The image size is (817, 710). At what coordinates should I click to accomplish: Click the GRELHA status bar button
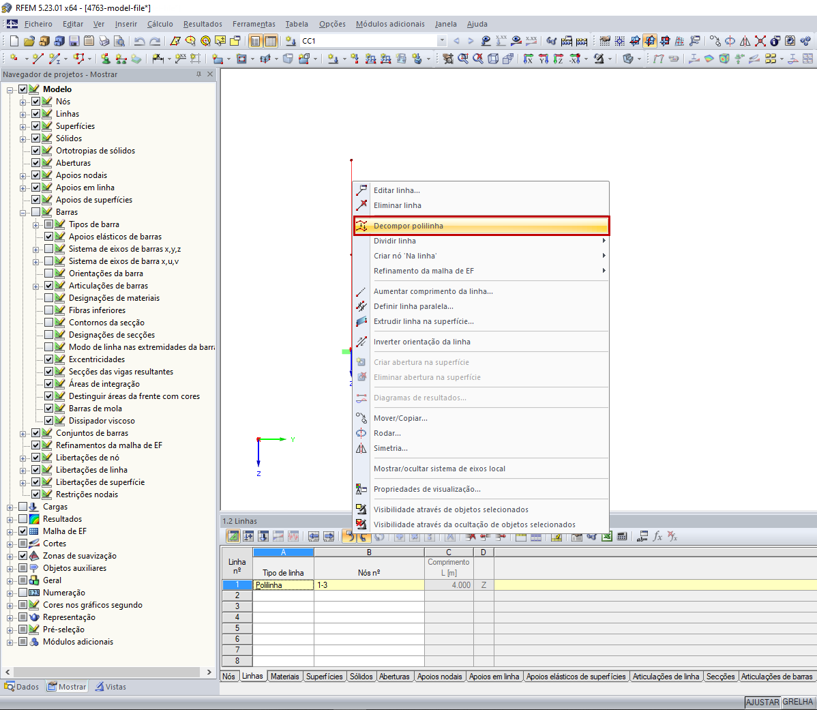[x=797, y=702]
